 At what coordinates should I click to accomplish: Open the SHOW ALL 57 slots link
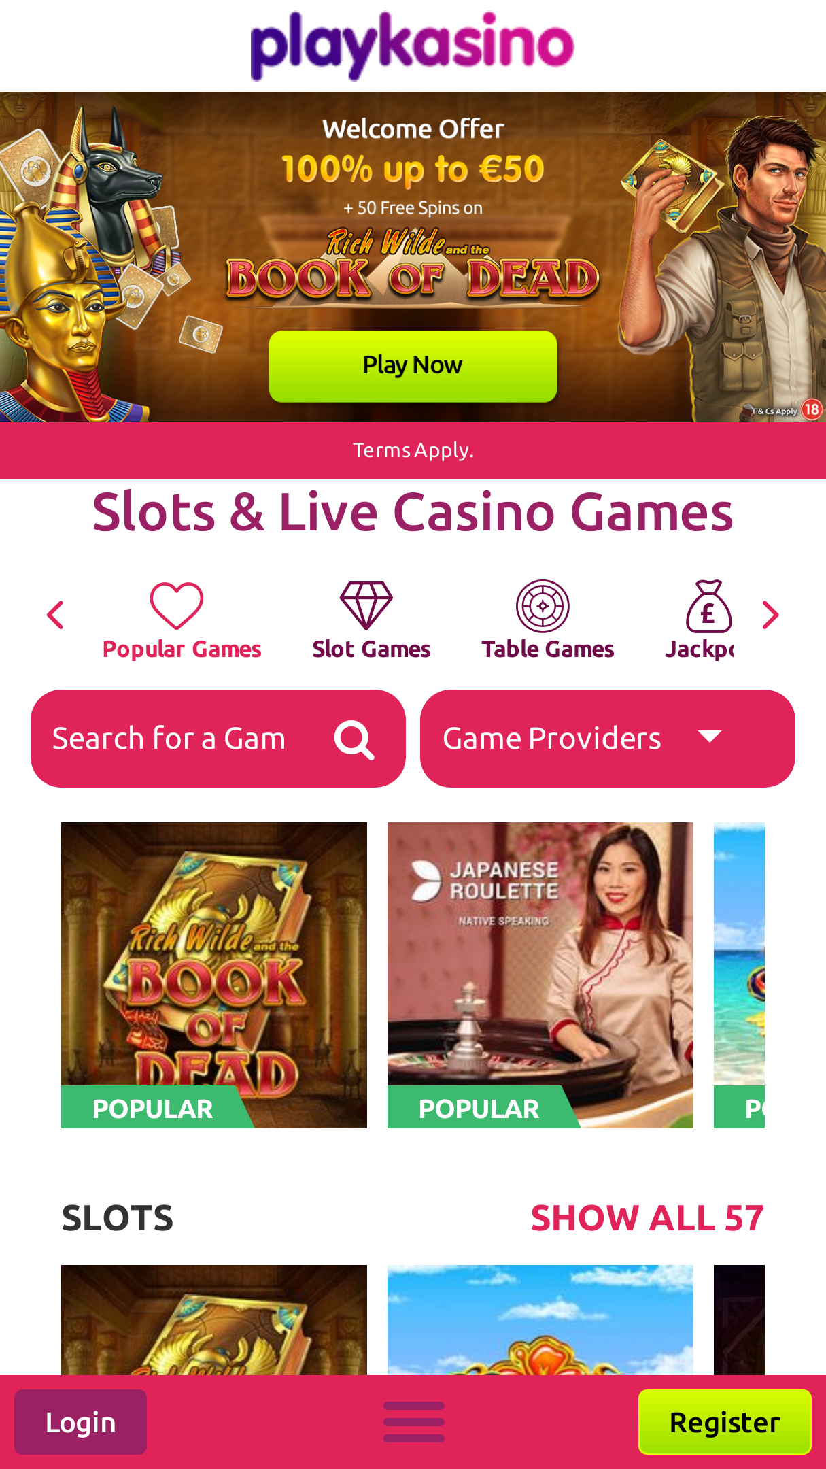point(647,1218)
